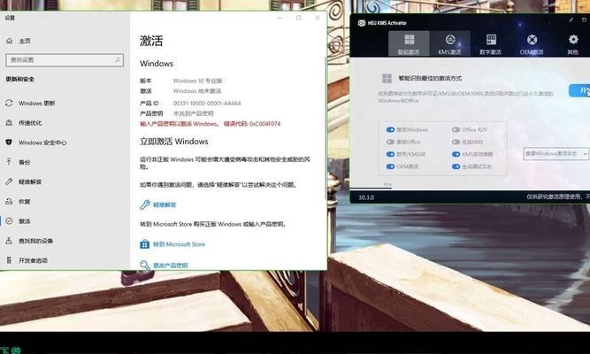Open the 查看Windows激活状态 dropdown
Screen dimensions: 590x354
click(556, 154)
